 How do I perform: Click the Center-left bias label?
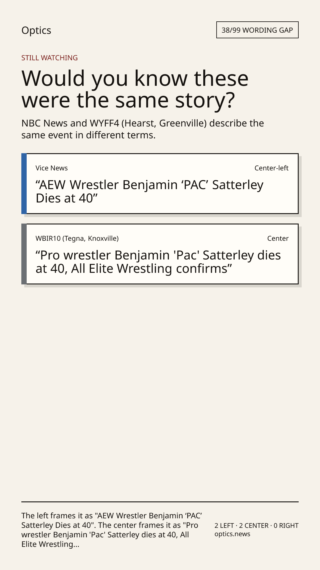[271, 168]
